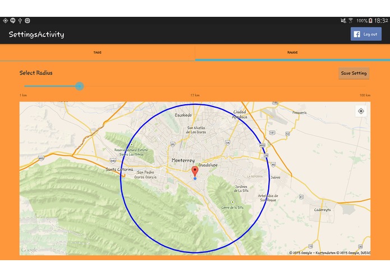Click the Escobedo map label

click(183, 116)
